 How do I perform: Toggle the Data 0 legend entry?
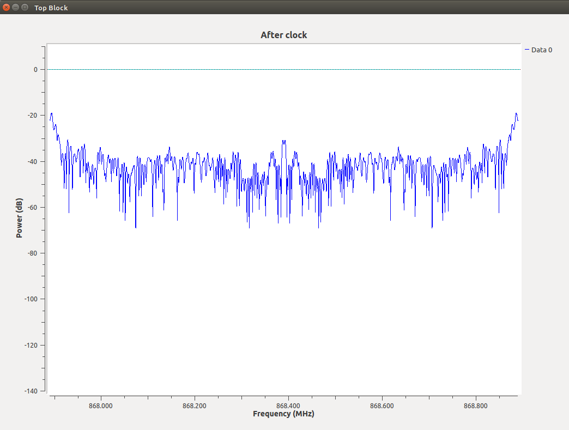538,50
